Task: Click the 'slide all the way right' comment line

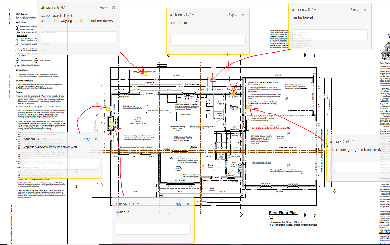Action: coord(77,21)
